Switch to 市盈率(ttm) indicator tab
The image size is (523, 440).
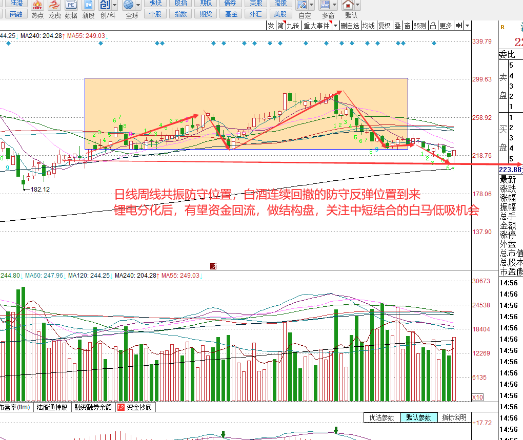(x=15, y=407)
